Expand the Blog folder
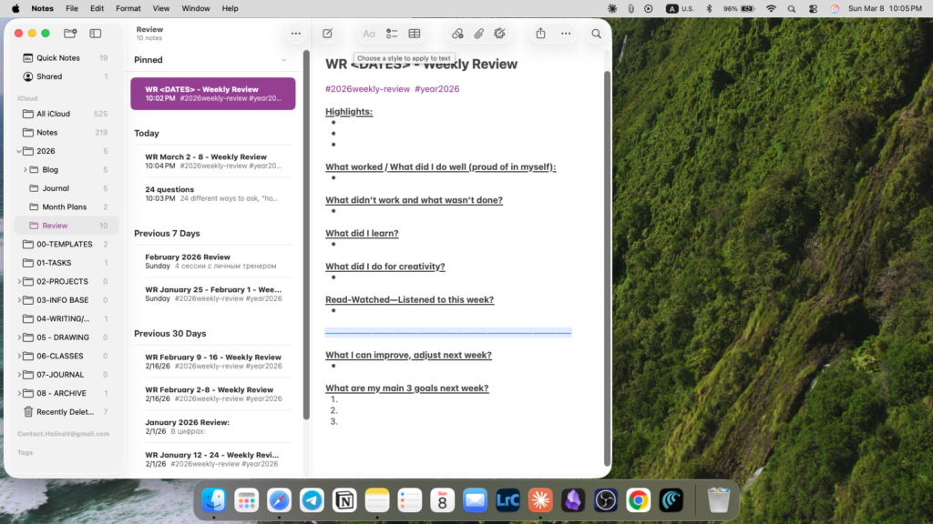933x524 pixels. click(x=25, y=170)
